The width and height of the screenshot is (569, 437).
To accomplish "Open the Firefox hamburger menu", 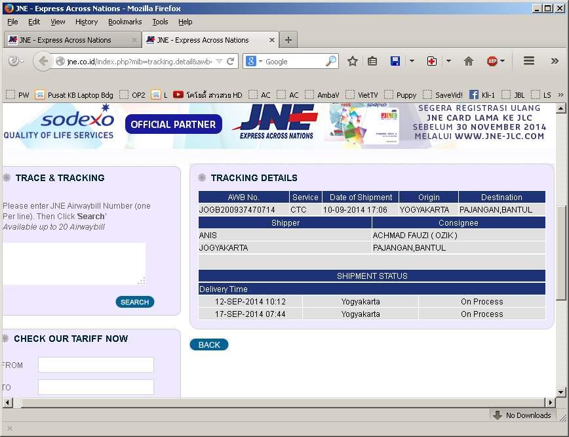I will tap(529, 60).
